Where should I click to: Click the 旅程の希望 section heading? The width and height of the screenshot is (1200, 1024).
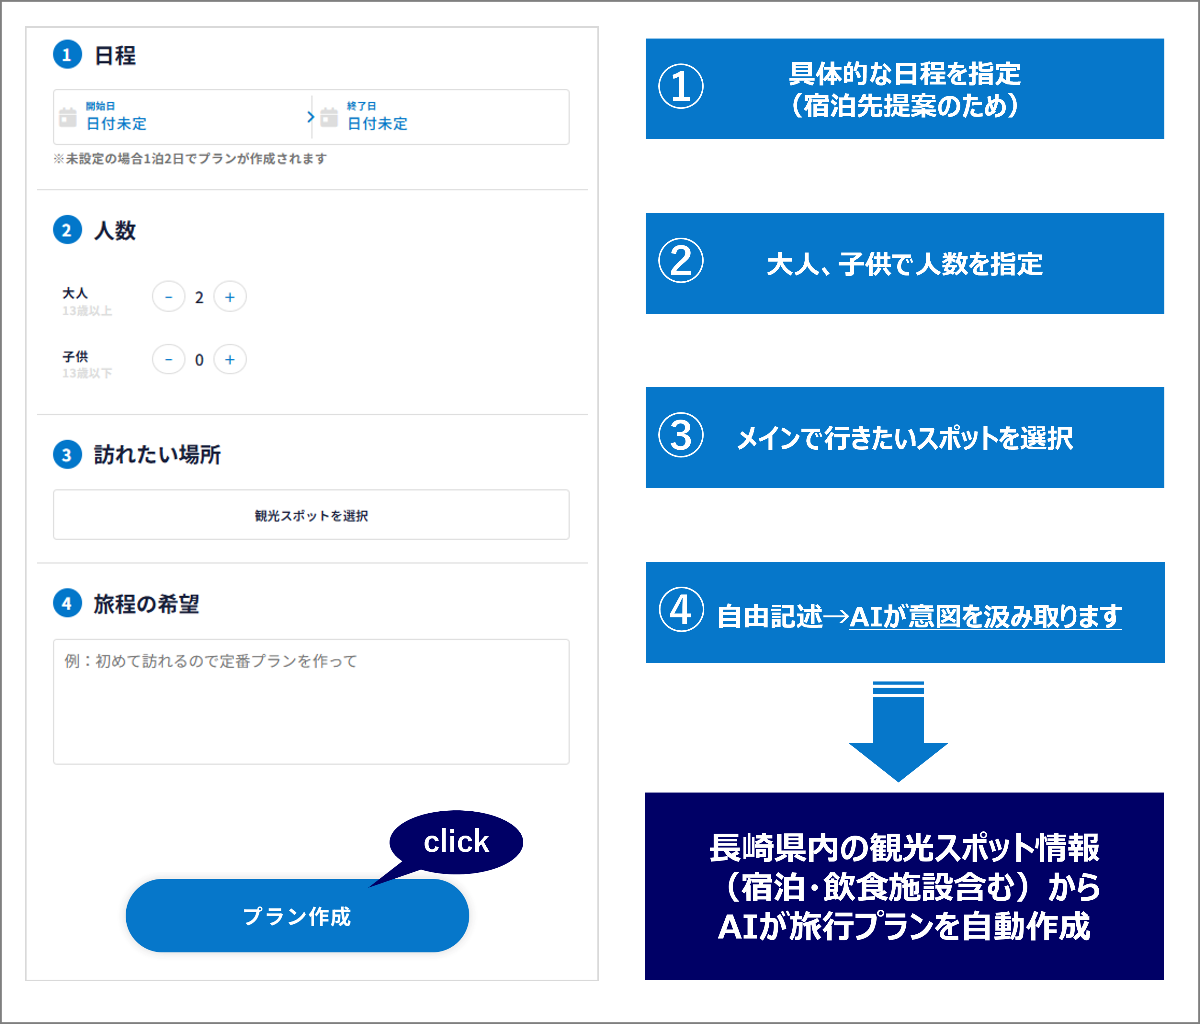click(147, 604)
